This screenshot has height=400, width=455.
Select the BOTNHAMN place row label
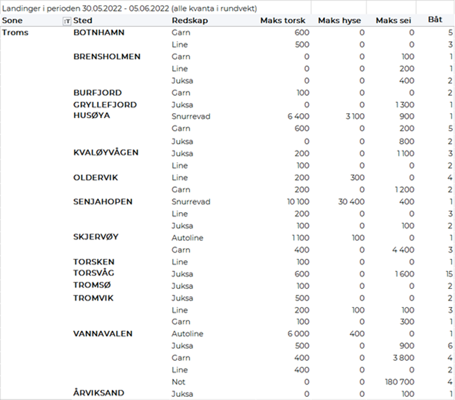tap(98, 32)
